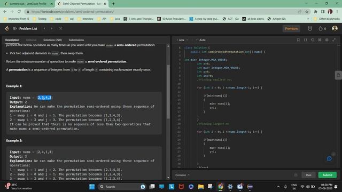
Task: Open the Auto mode dropdown in editor
Action: coord(201,40)
